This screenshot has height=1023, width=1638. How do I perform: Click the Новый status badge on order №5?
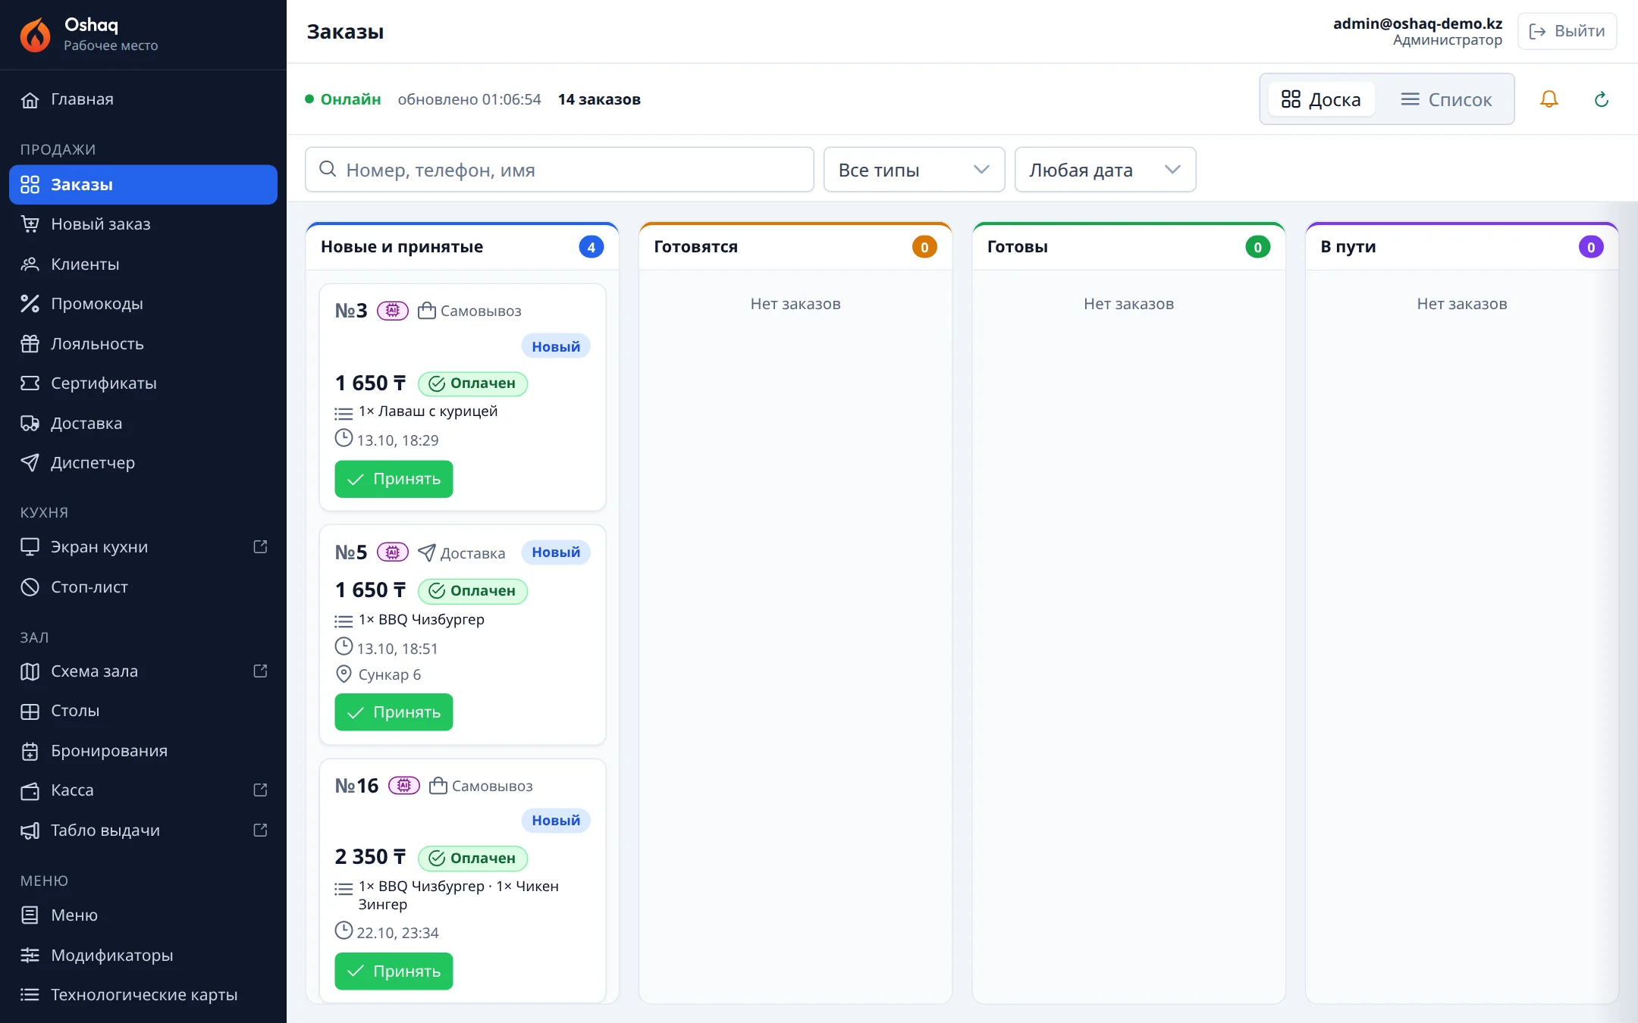(x=556, y=552)
